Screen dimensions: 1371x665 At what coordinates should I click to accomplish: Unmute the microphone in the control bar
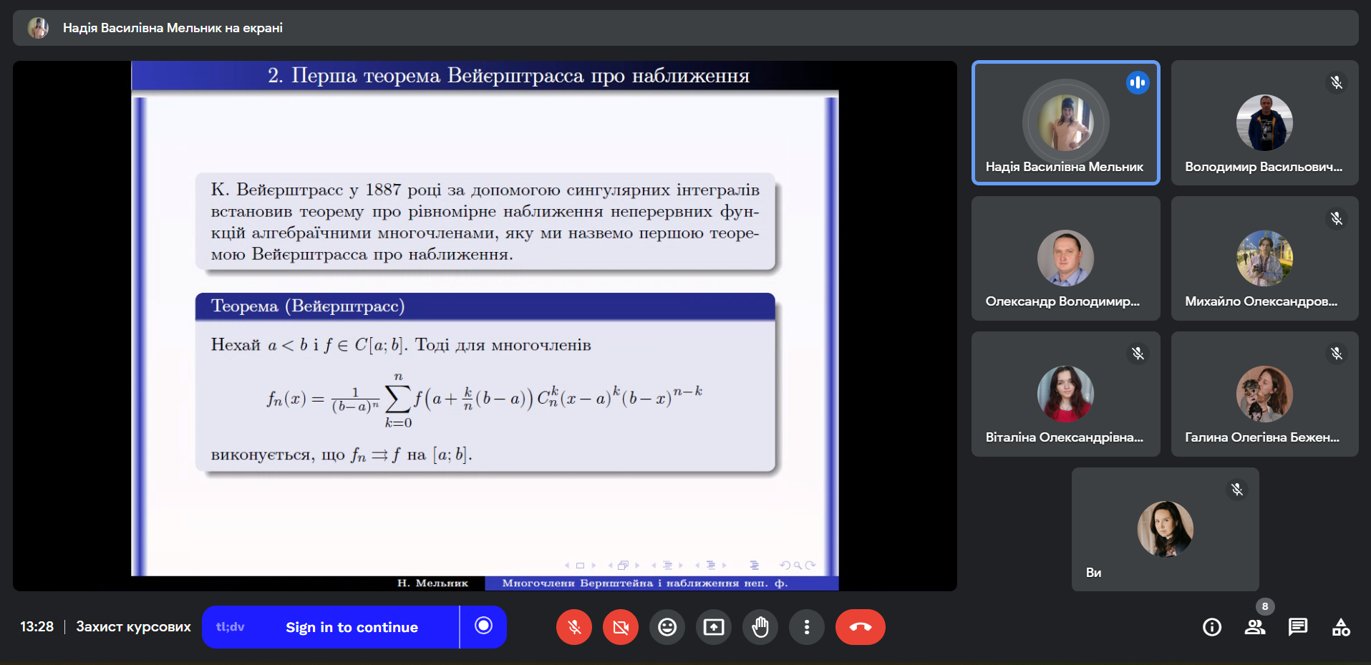coord(573,627)
